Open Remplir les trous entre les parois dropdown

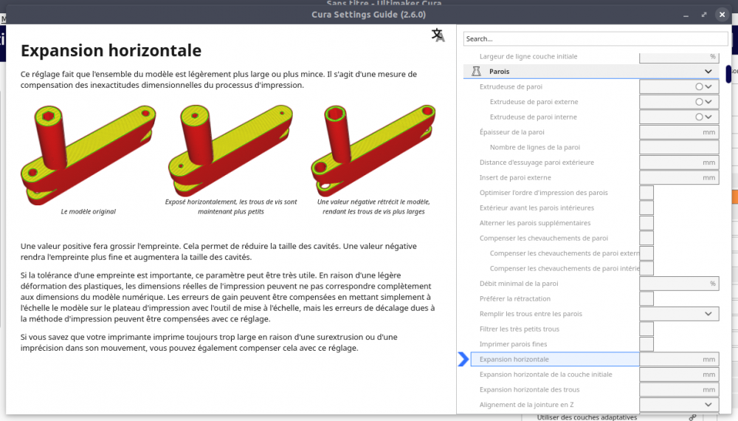coord(679,314)
